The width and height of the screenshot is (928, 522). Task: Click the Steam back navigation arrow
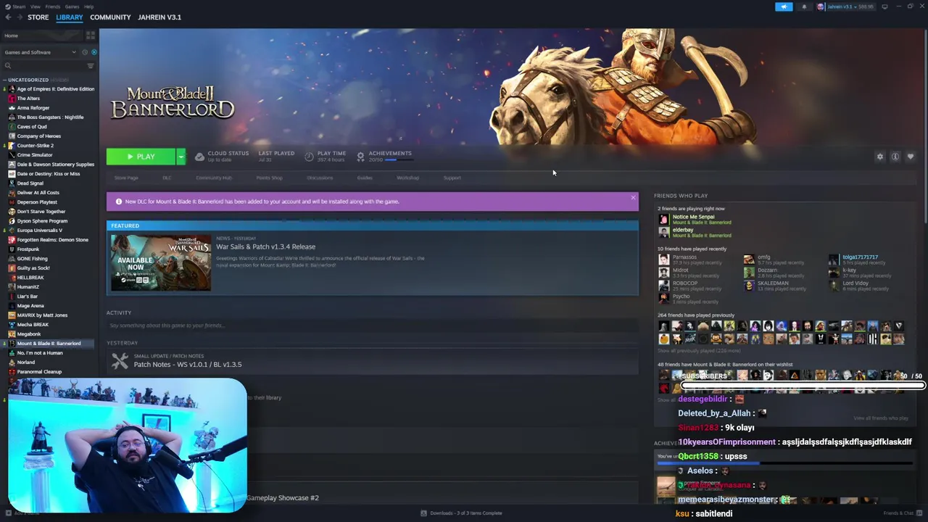[x=7, y=17]
